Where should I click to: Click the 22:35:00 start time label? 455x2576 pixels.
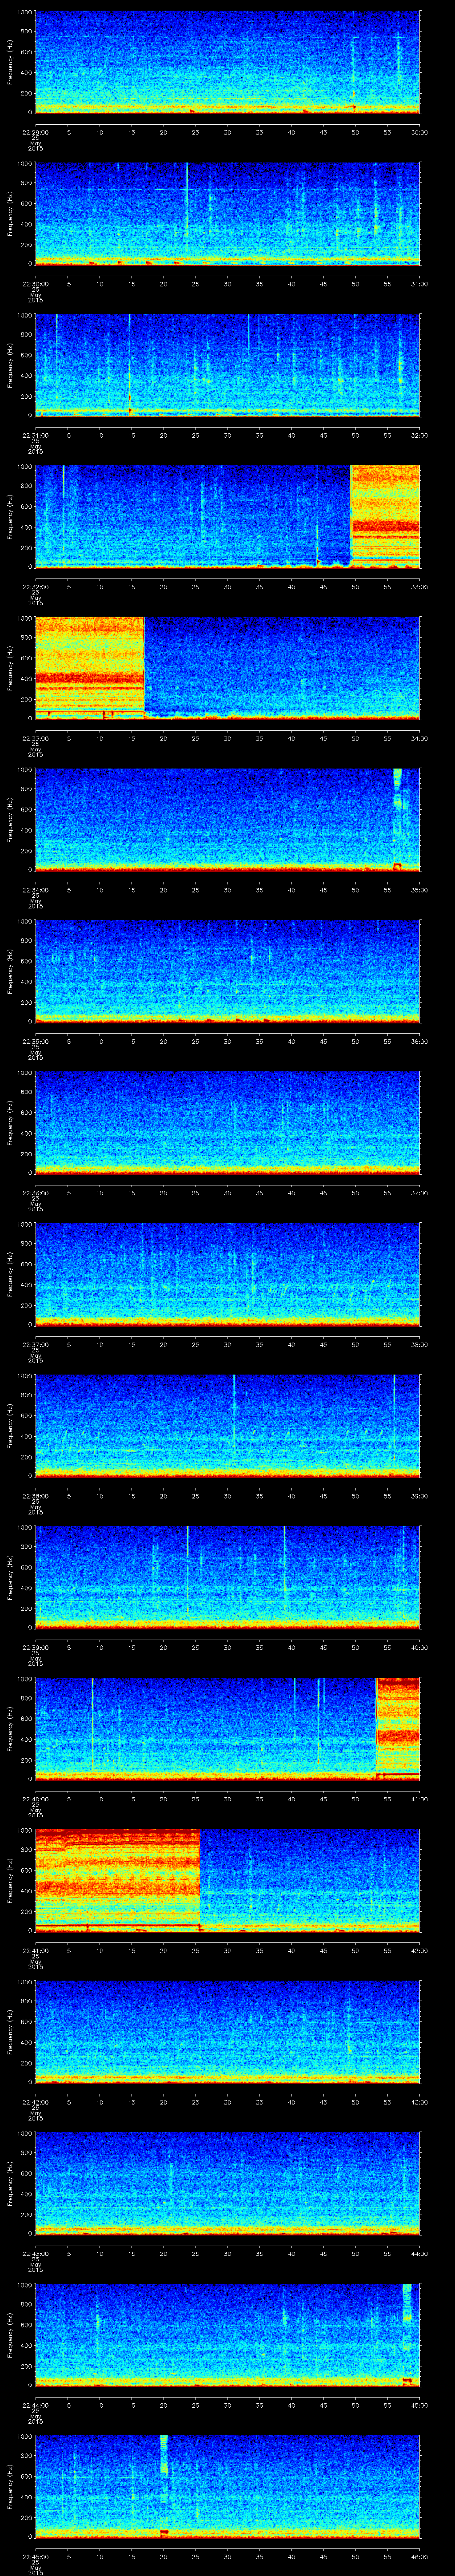(x=35, y=1041)
